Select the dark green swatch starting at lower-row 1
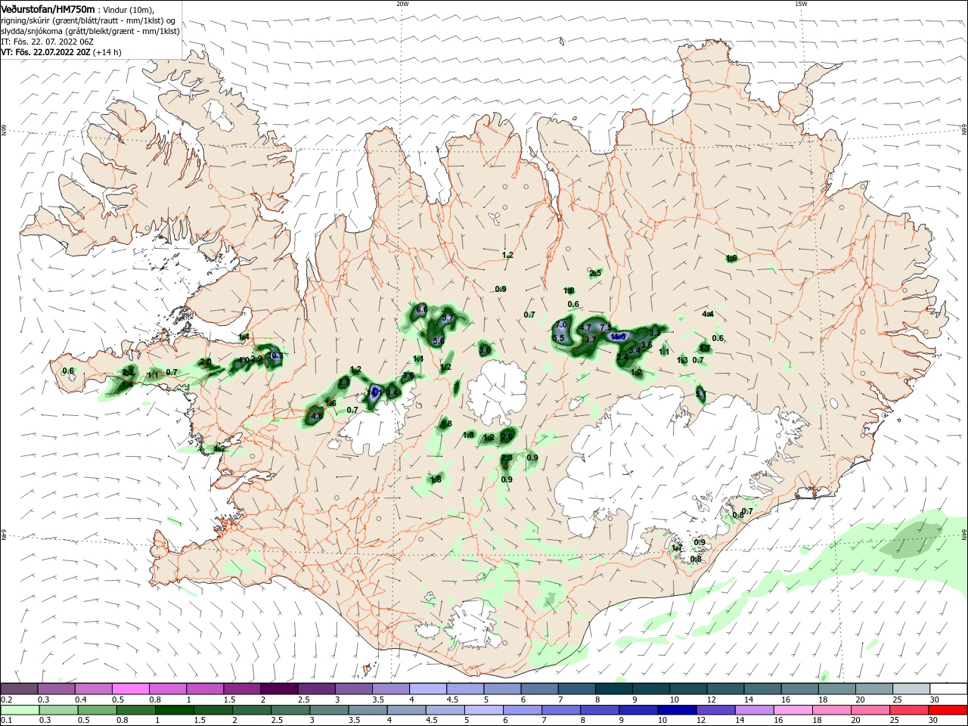The height and width of the screenshot is (726, 968). pos(175,710)
